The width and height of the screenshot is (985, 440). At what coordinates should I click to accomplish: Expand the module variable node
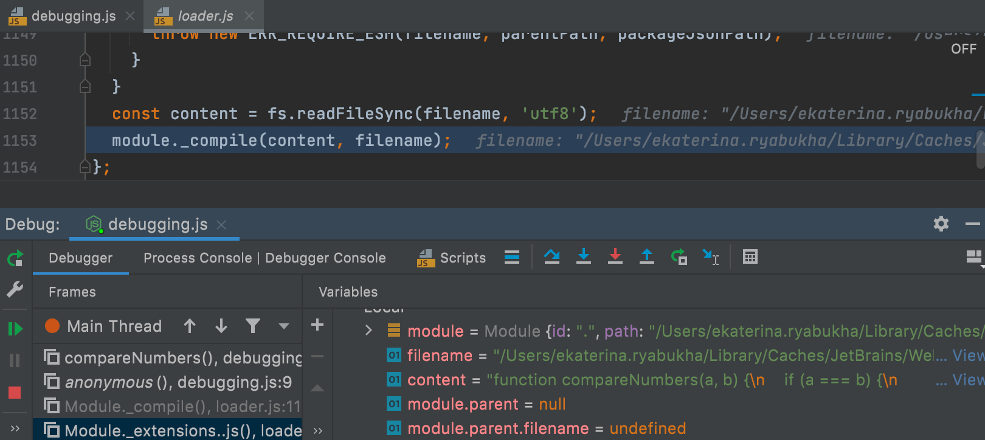coord(368,331)
